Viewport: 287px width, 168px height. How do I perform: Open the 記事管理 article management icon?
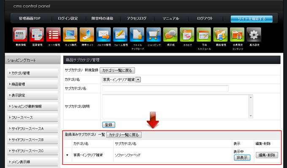tap(37, 35)
